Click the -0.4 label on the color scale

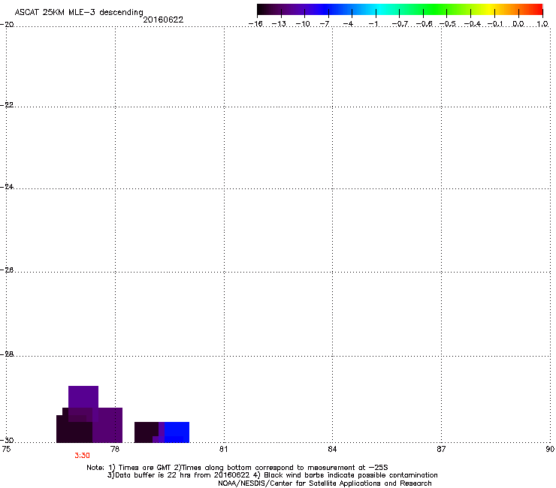tap(473, 24)
